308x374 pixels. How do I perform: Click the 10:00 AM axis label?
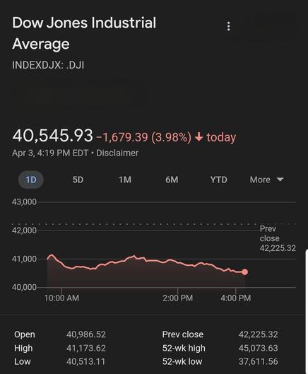(61, 298)
